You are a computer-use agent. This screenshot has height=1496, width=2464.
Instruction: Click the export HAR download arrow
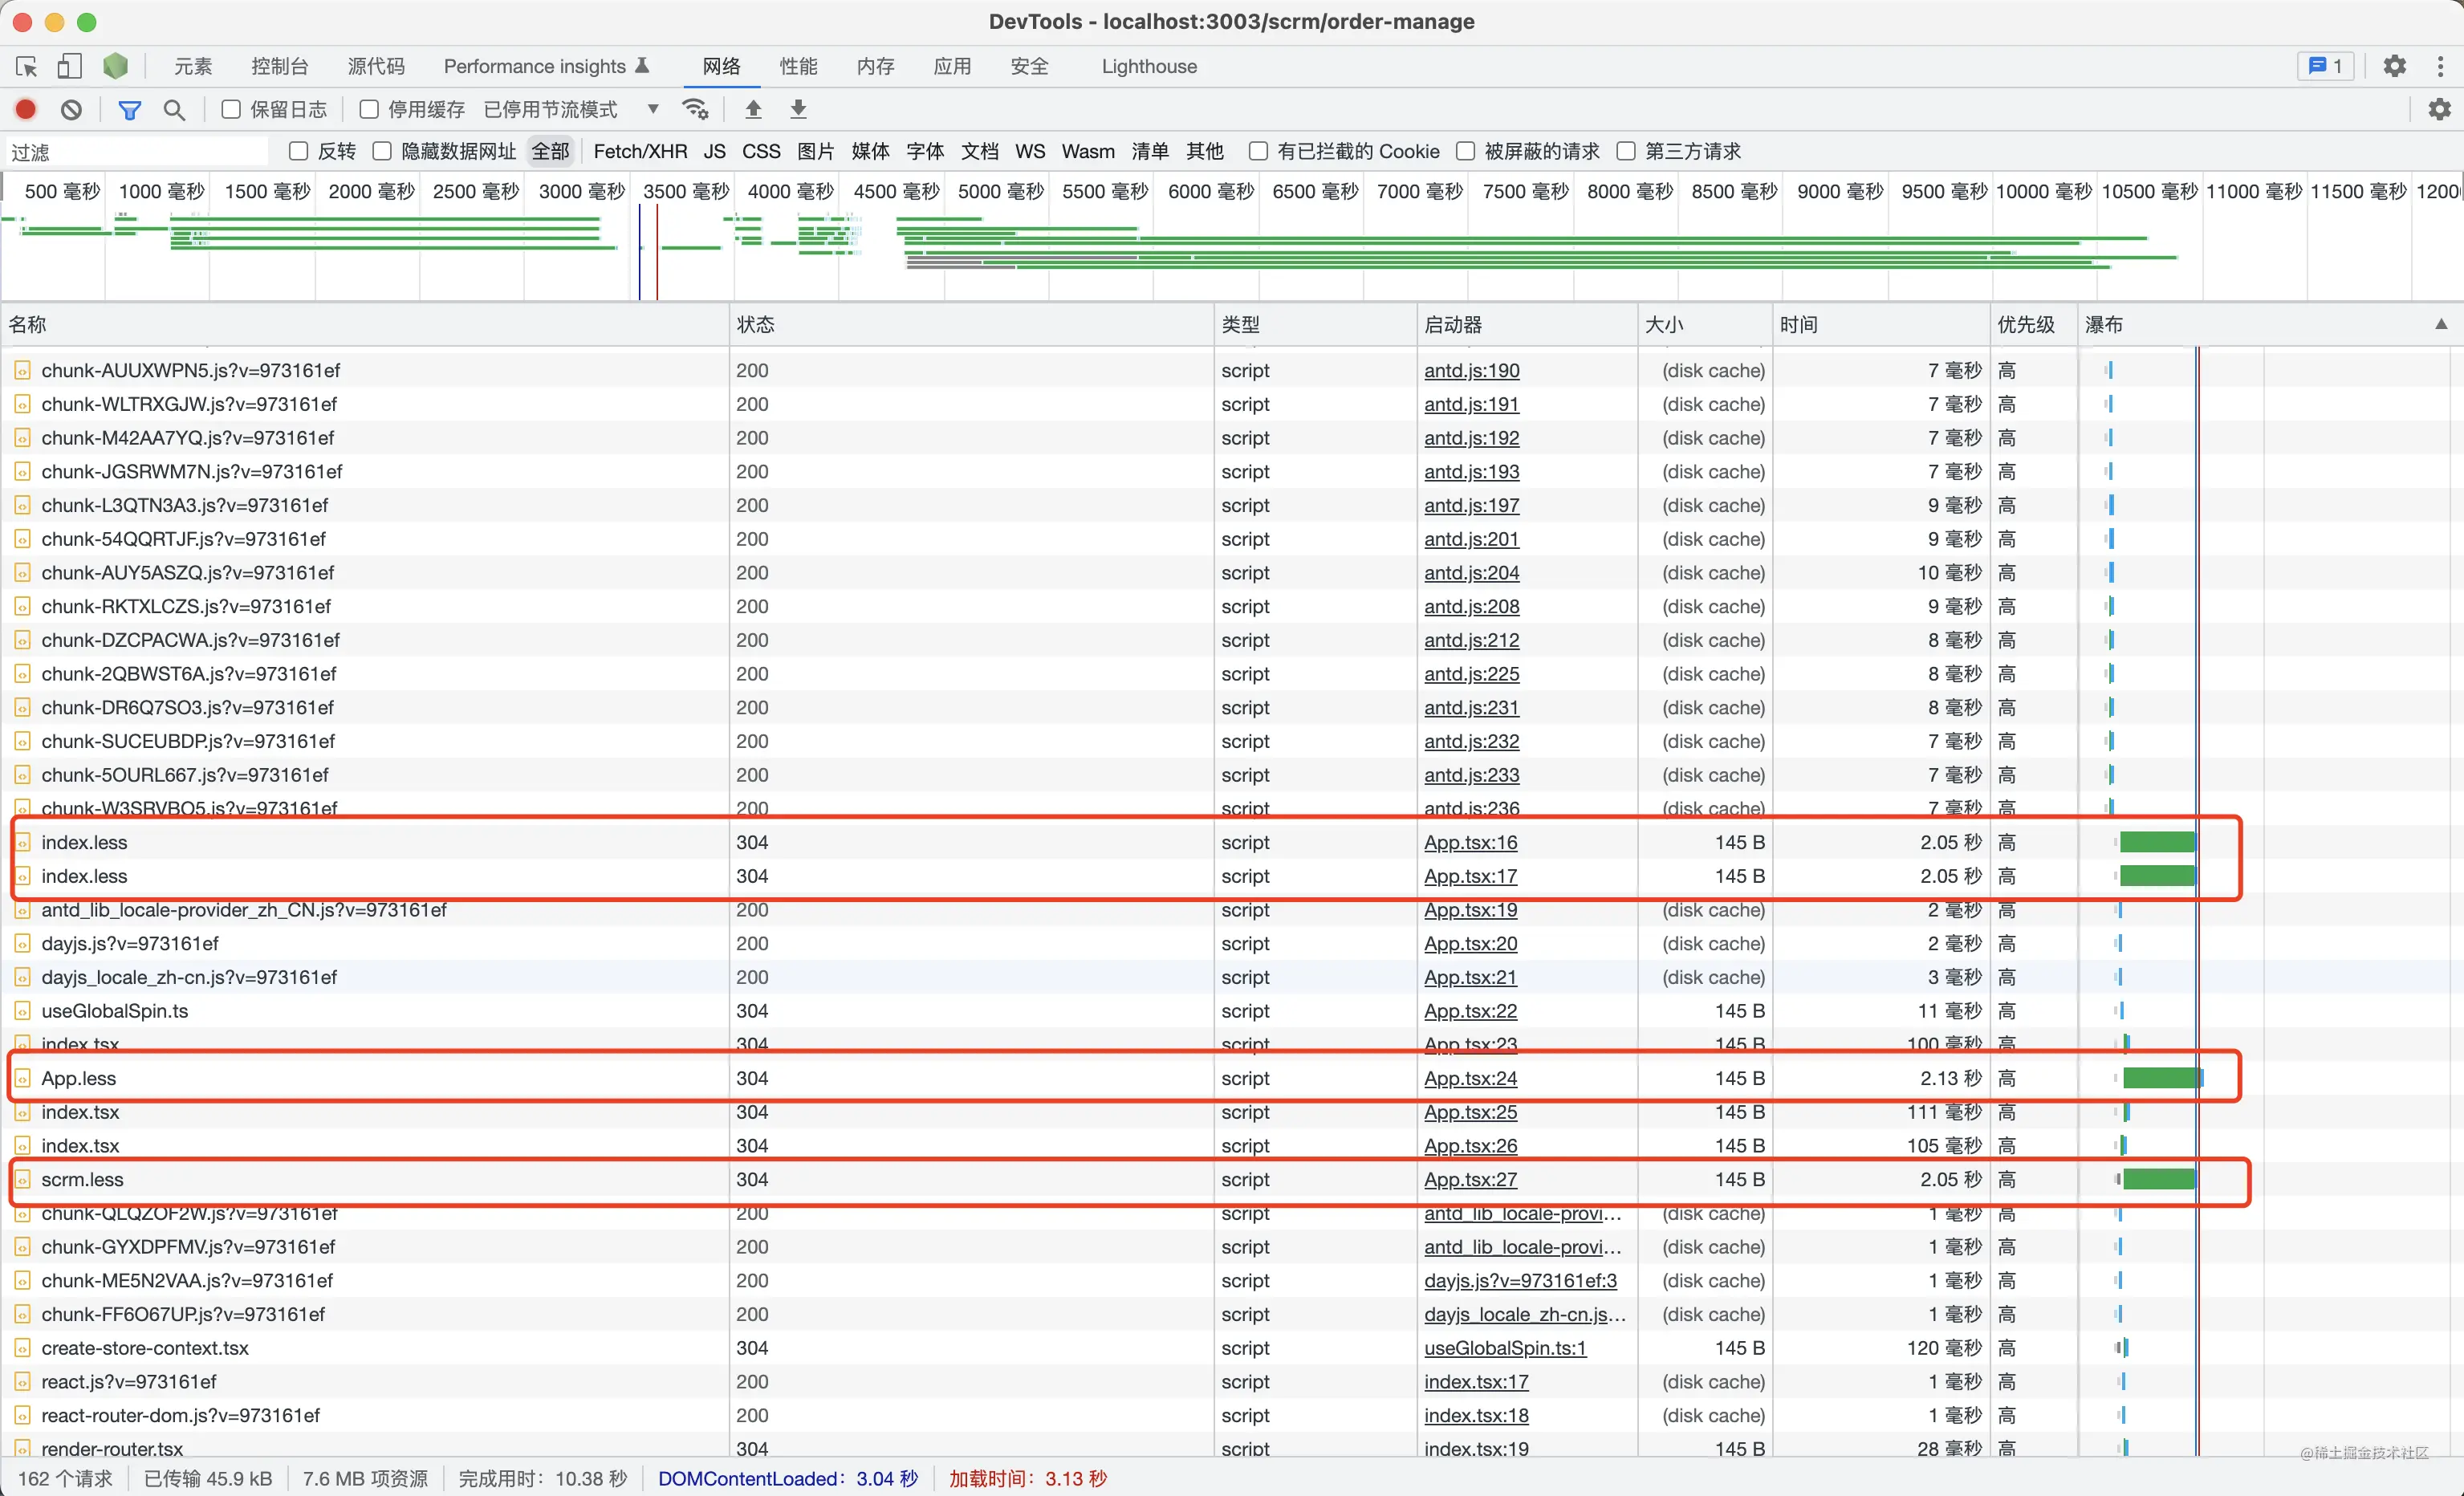(798, 109)
